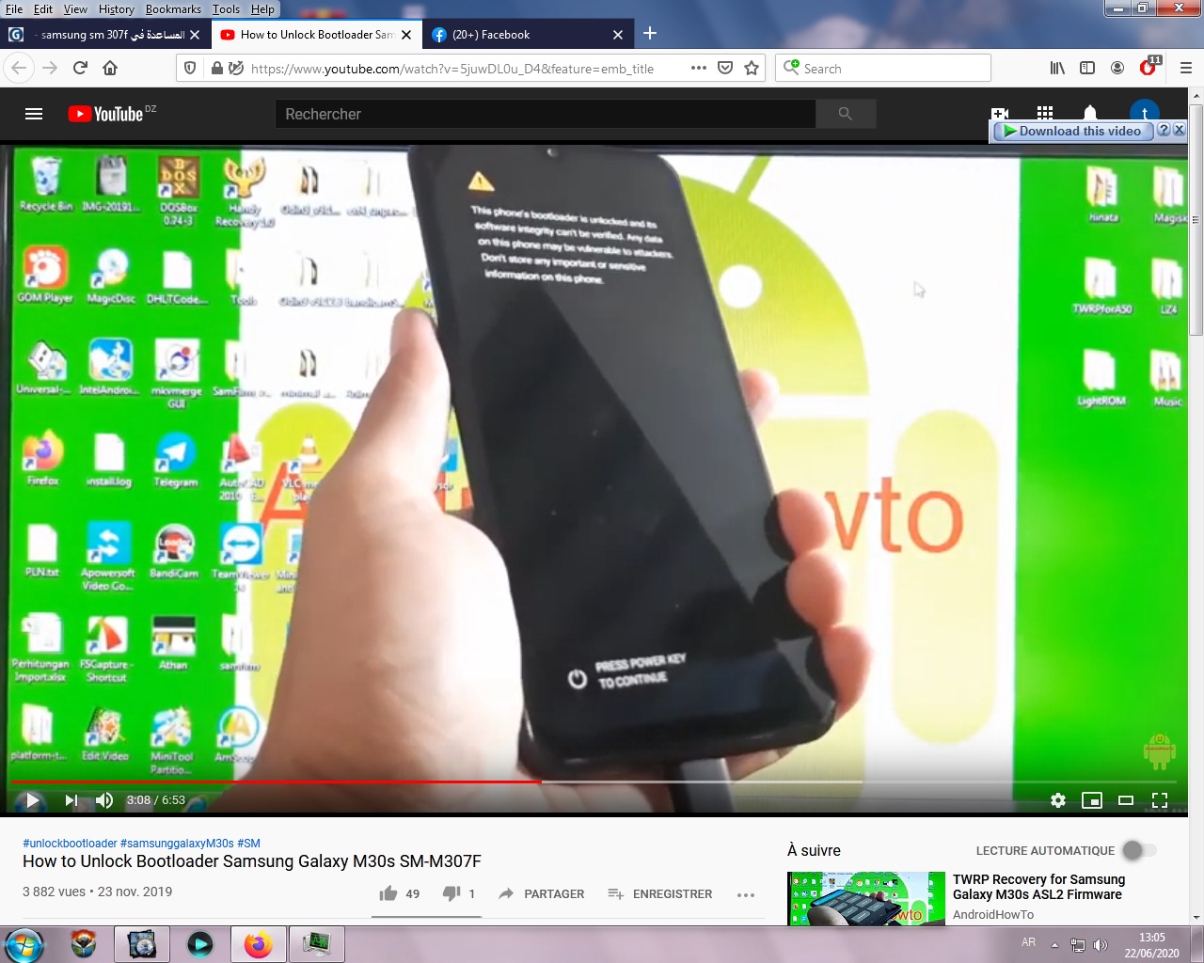1204x963 pixels.
Task: Open the Windows Start menu
Action: pyautogui.click(x=24, y=944)
